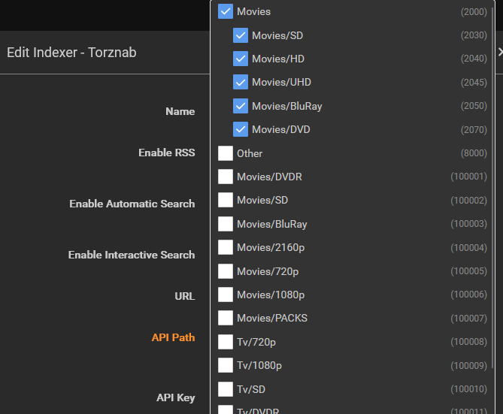The width and height of the screenshot is (503, 414).
Task: Check the unchecked Movies/SD (100002) checkbox
Action: coord(226,200)
